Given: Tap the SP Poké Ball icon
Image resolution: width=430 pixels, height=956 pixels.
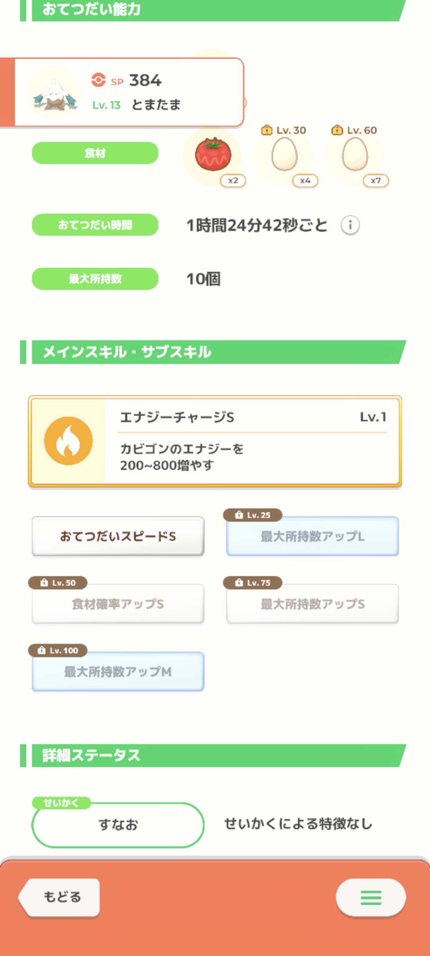Looking at the screenshot, I should pyautogui.click(x=99, y=80).
